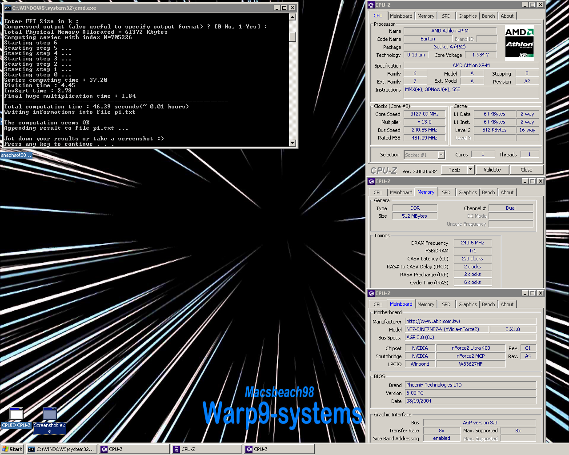
Task: Click the memory Type value DDR
Action: (415, 208)
